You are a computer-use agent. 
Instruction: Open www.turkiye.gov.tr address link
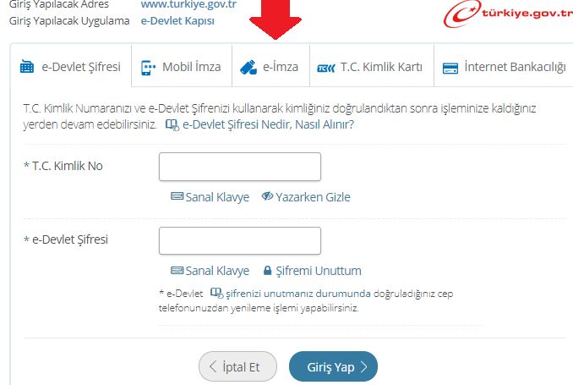click(188, 4)
